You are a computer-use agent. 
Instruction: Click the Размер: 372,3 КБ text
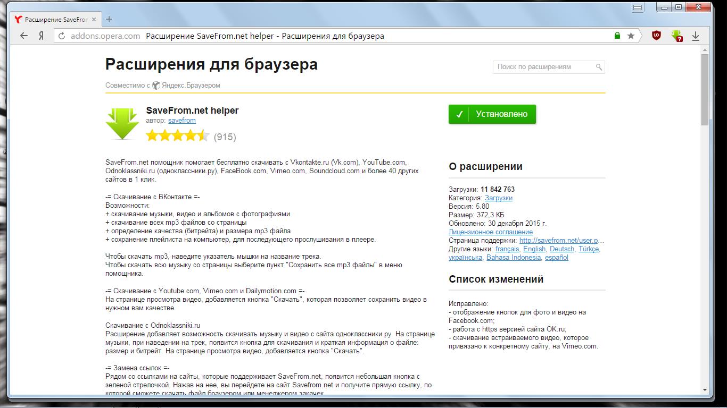pyautogui.click(x=475, y=215)
